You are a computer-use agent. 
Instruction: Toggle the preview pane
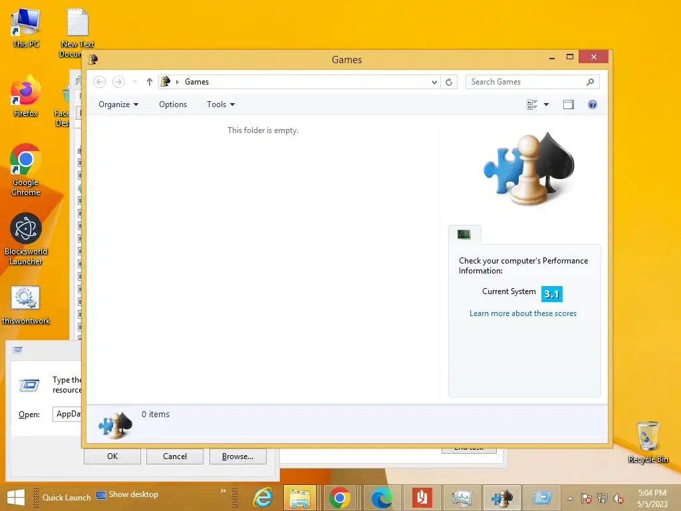click(x=569, y=104)
